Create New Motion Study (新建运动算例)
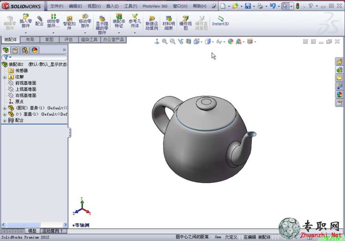 (152, 23)
